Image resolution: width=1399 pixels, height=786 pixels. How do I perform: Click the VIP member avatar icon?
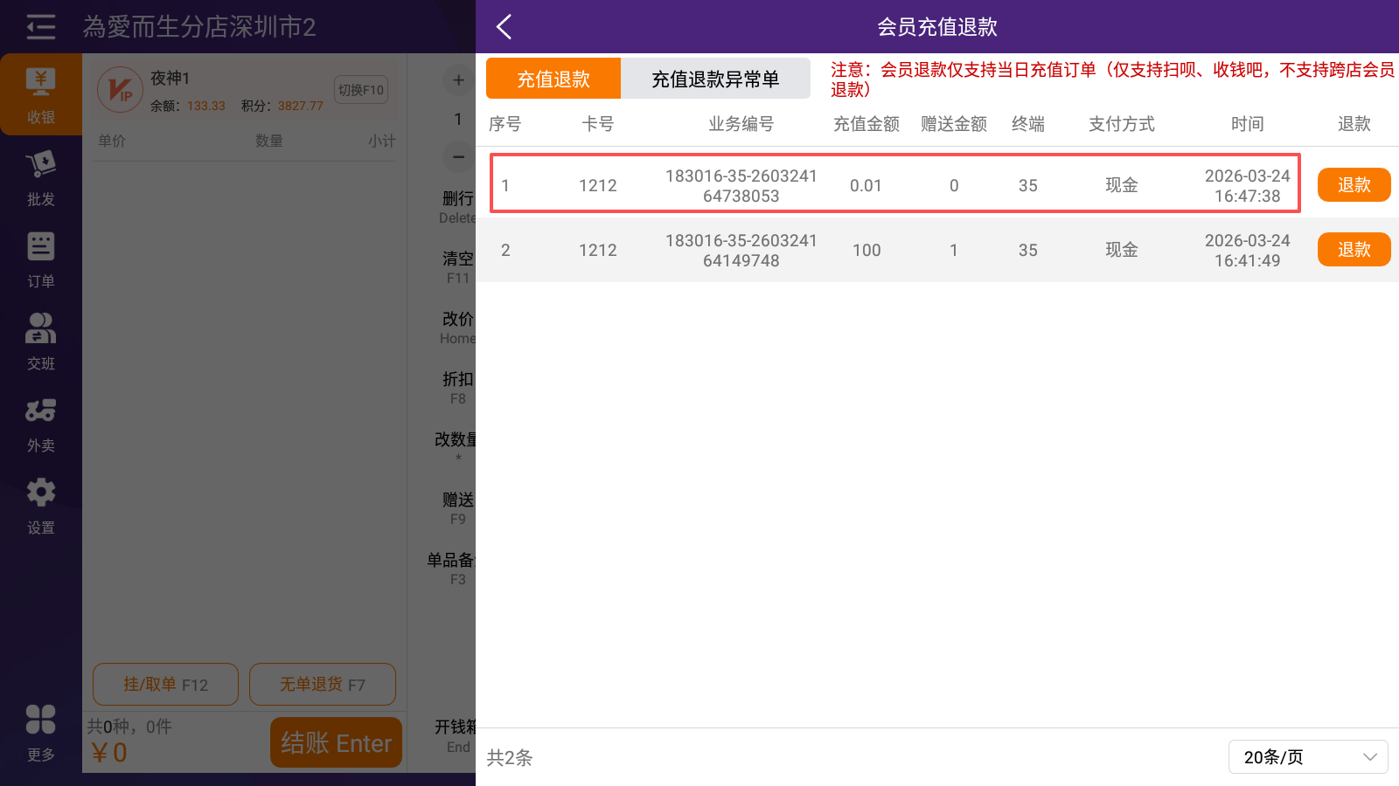click(120, 90)
